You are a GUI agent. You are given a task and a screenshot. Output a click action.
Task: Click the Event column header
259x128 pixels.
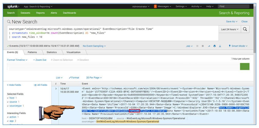coord(85,84)
